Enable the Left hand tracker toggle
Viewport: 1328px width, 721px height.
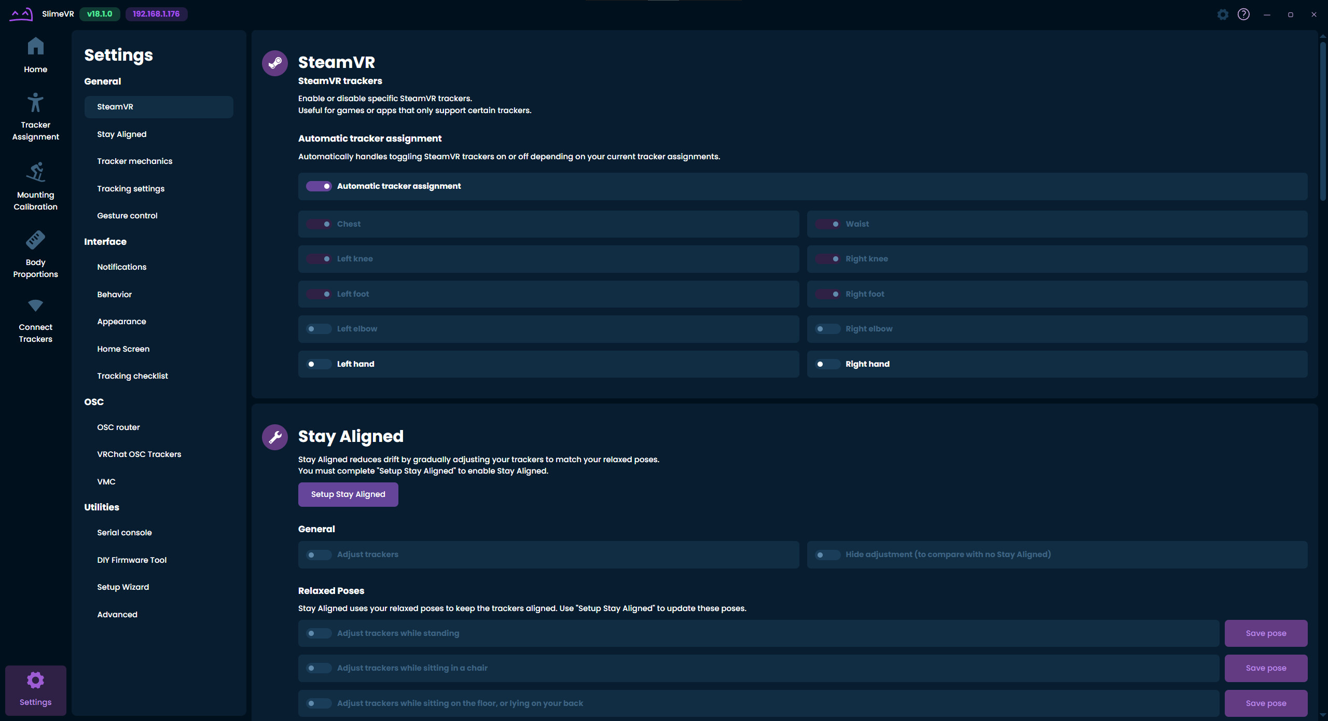(319, 364)
